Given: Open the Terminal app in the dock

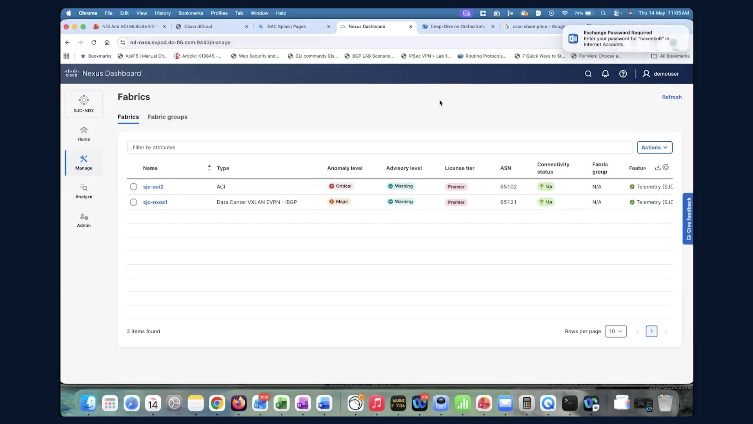Looking at the screenshot, I should [x=569, y=403].
